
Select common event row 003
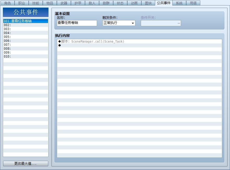click(x=26, y=29)
